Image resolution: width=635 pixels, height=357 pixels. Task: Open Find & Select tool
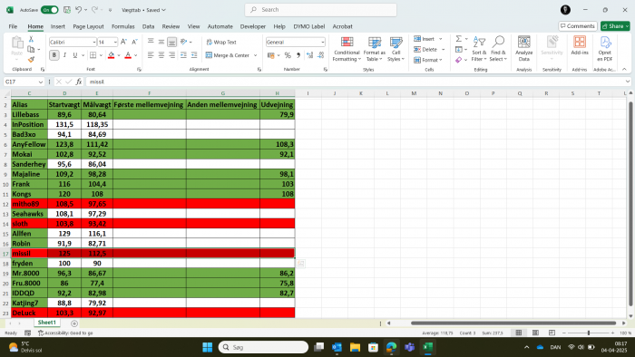[498, 49]
